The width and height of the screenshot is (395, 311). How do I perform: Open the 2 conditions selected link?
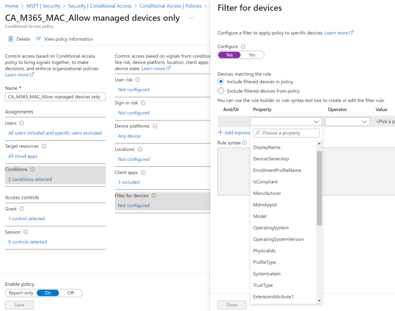(x=30, y=179)
